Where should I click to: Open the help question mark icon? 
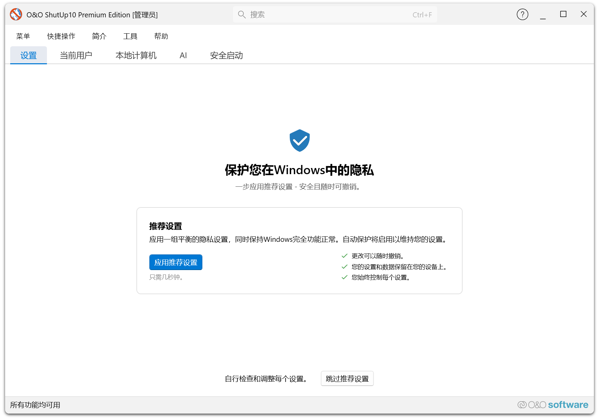click(522, 14)
